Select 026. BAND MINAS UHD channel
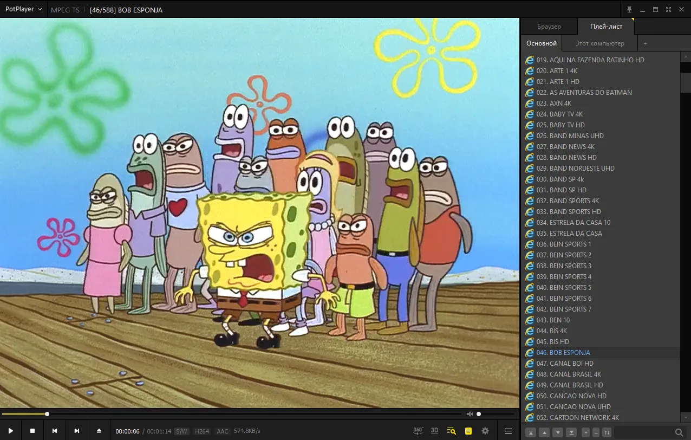 pyautogui.click(x=600, y=136)
